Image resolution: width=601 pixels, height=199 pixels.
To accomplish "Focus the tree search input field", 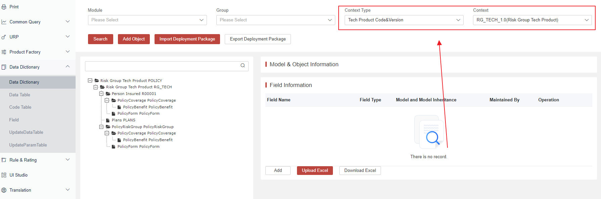I will (x=163, y=66).
